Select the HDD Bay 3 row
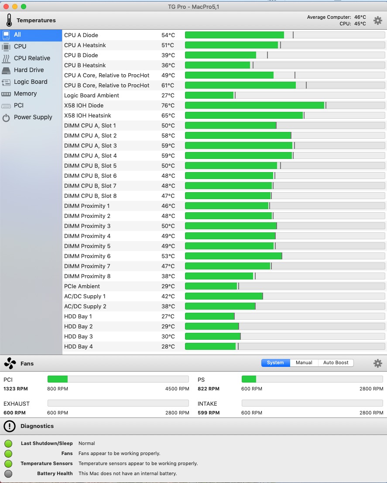387x483 pixels. click(224, 336)
